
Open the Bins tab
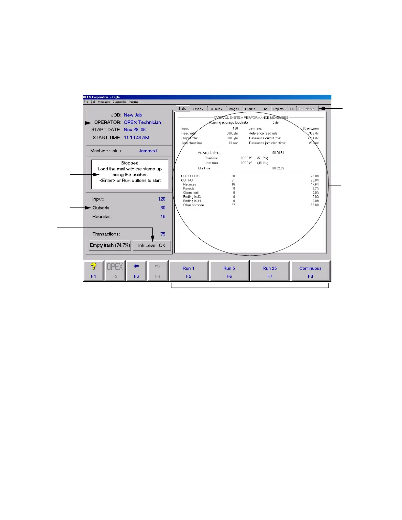(x=264, y=109)
